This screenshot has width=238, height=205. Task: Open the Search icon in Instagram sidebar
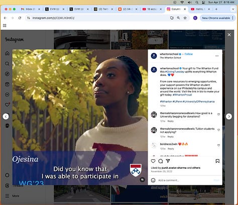(7, 64)
